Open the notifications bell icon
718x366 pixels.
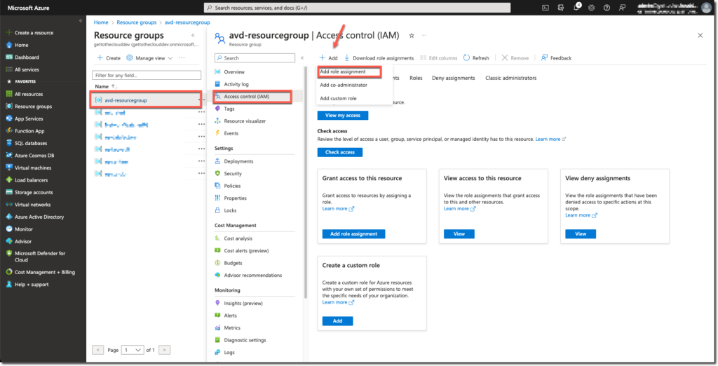coord(576,7)
